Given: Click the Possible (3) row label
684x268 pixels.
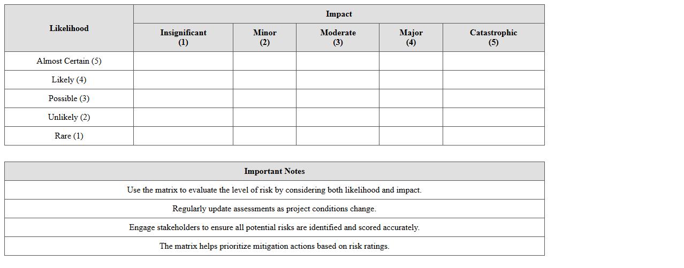Looking at the screenshot, I should click(x=69, y=98).
